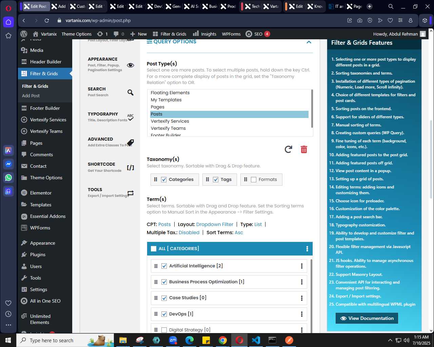Open Business Process Optimization options menu
Viewport: 434px width, 347px height.
(301, 282)
